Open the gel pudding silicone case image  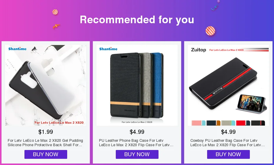46,85
